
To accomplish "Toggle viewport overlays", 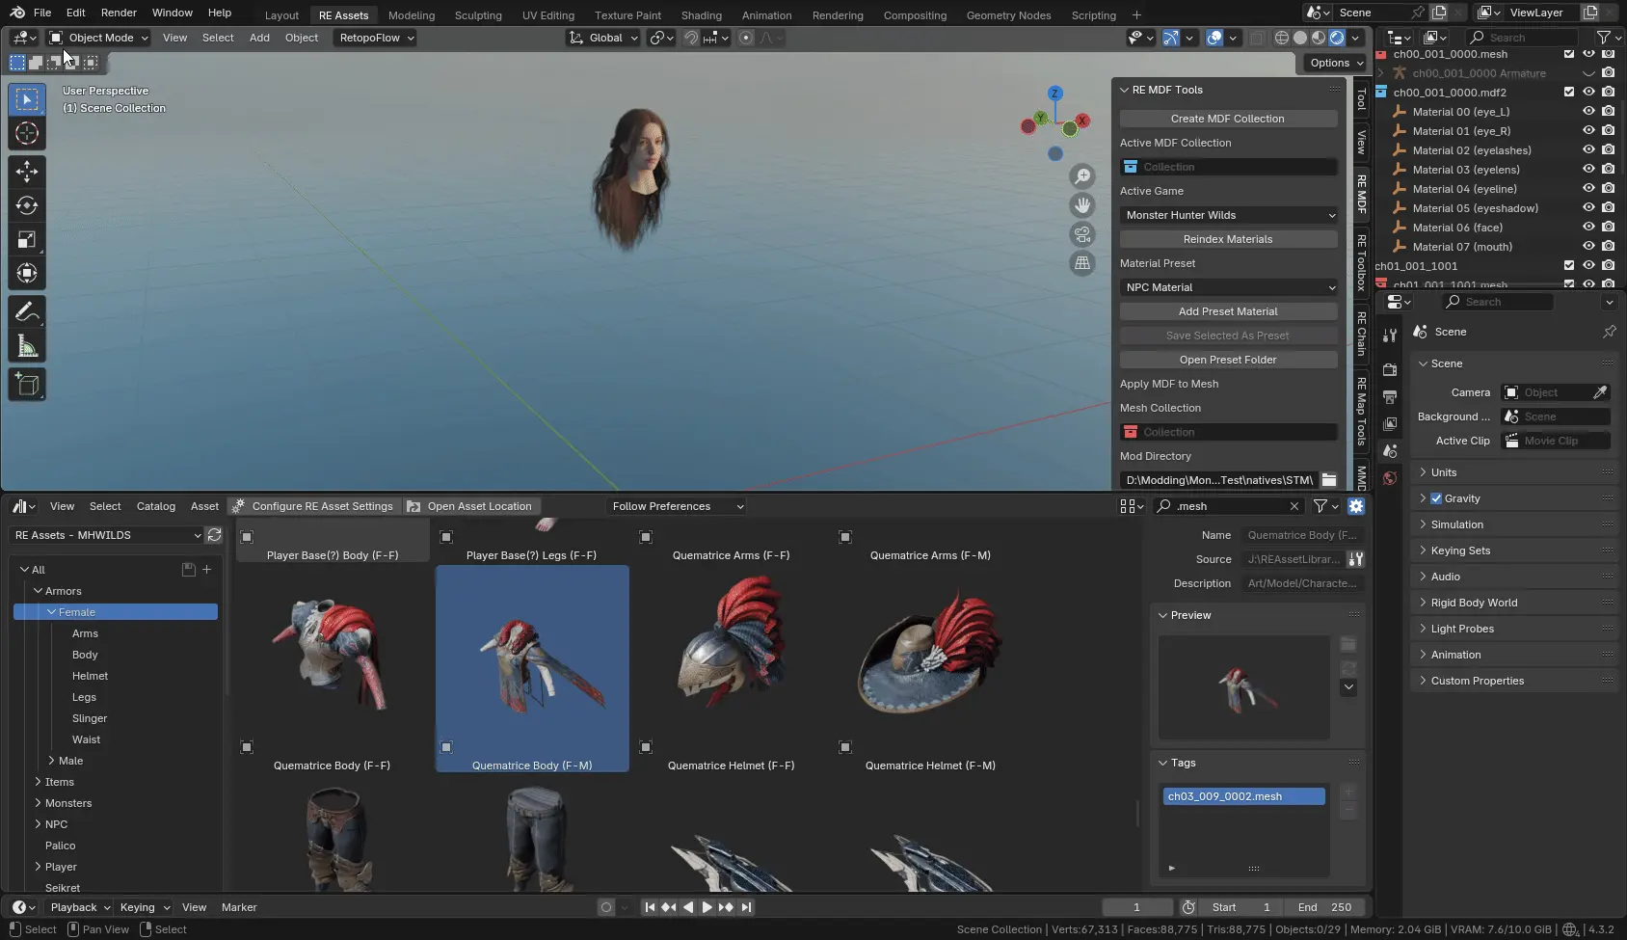I will (x=1214, y=38).
